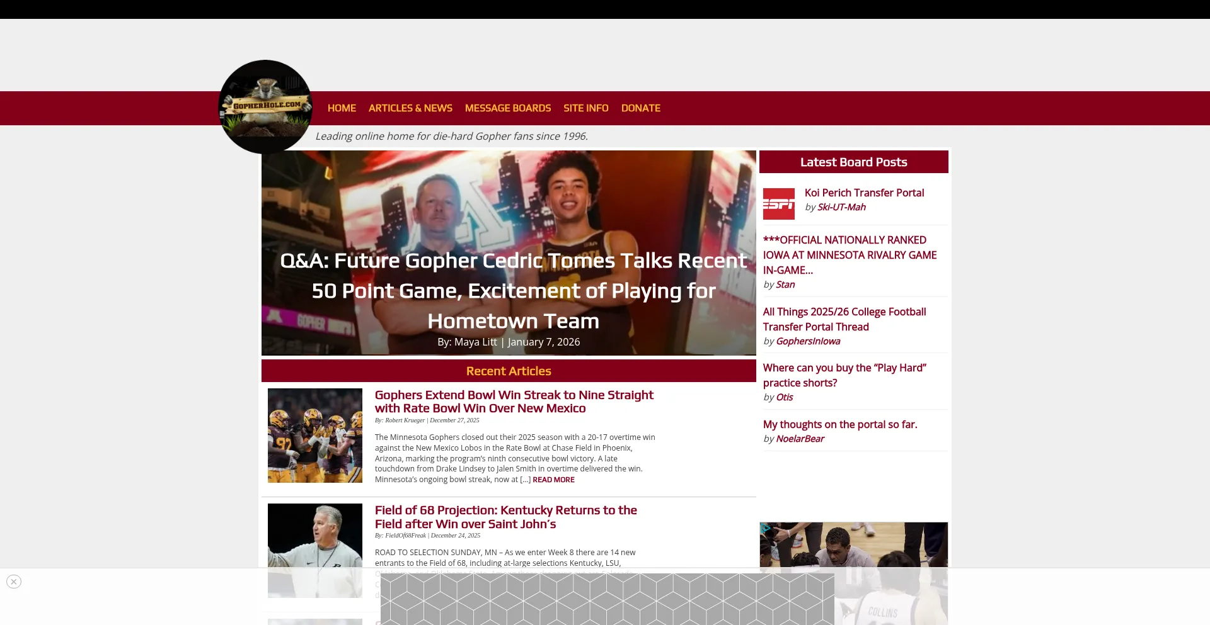1210x625 pixels.
Task: Click the blue play logo on the sidebar video
Action: pyautogui.click(x=766, y=529)
